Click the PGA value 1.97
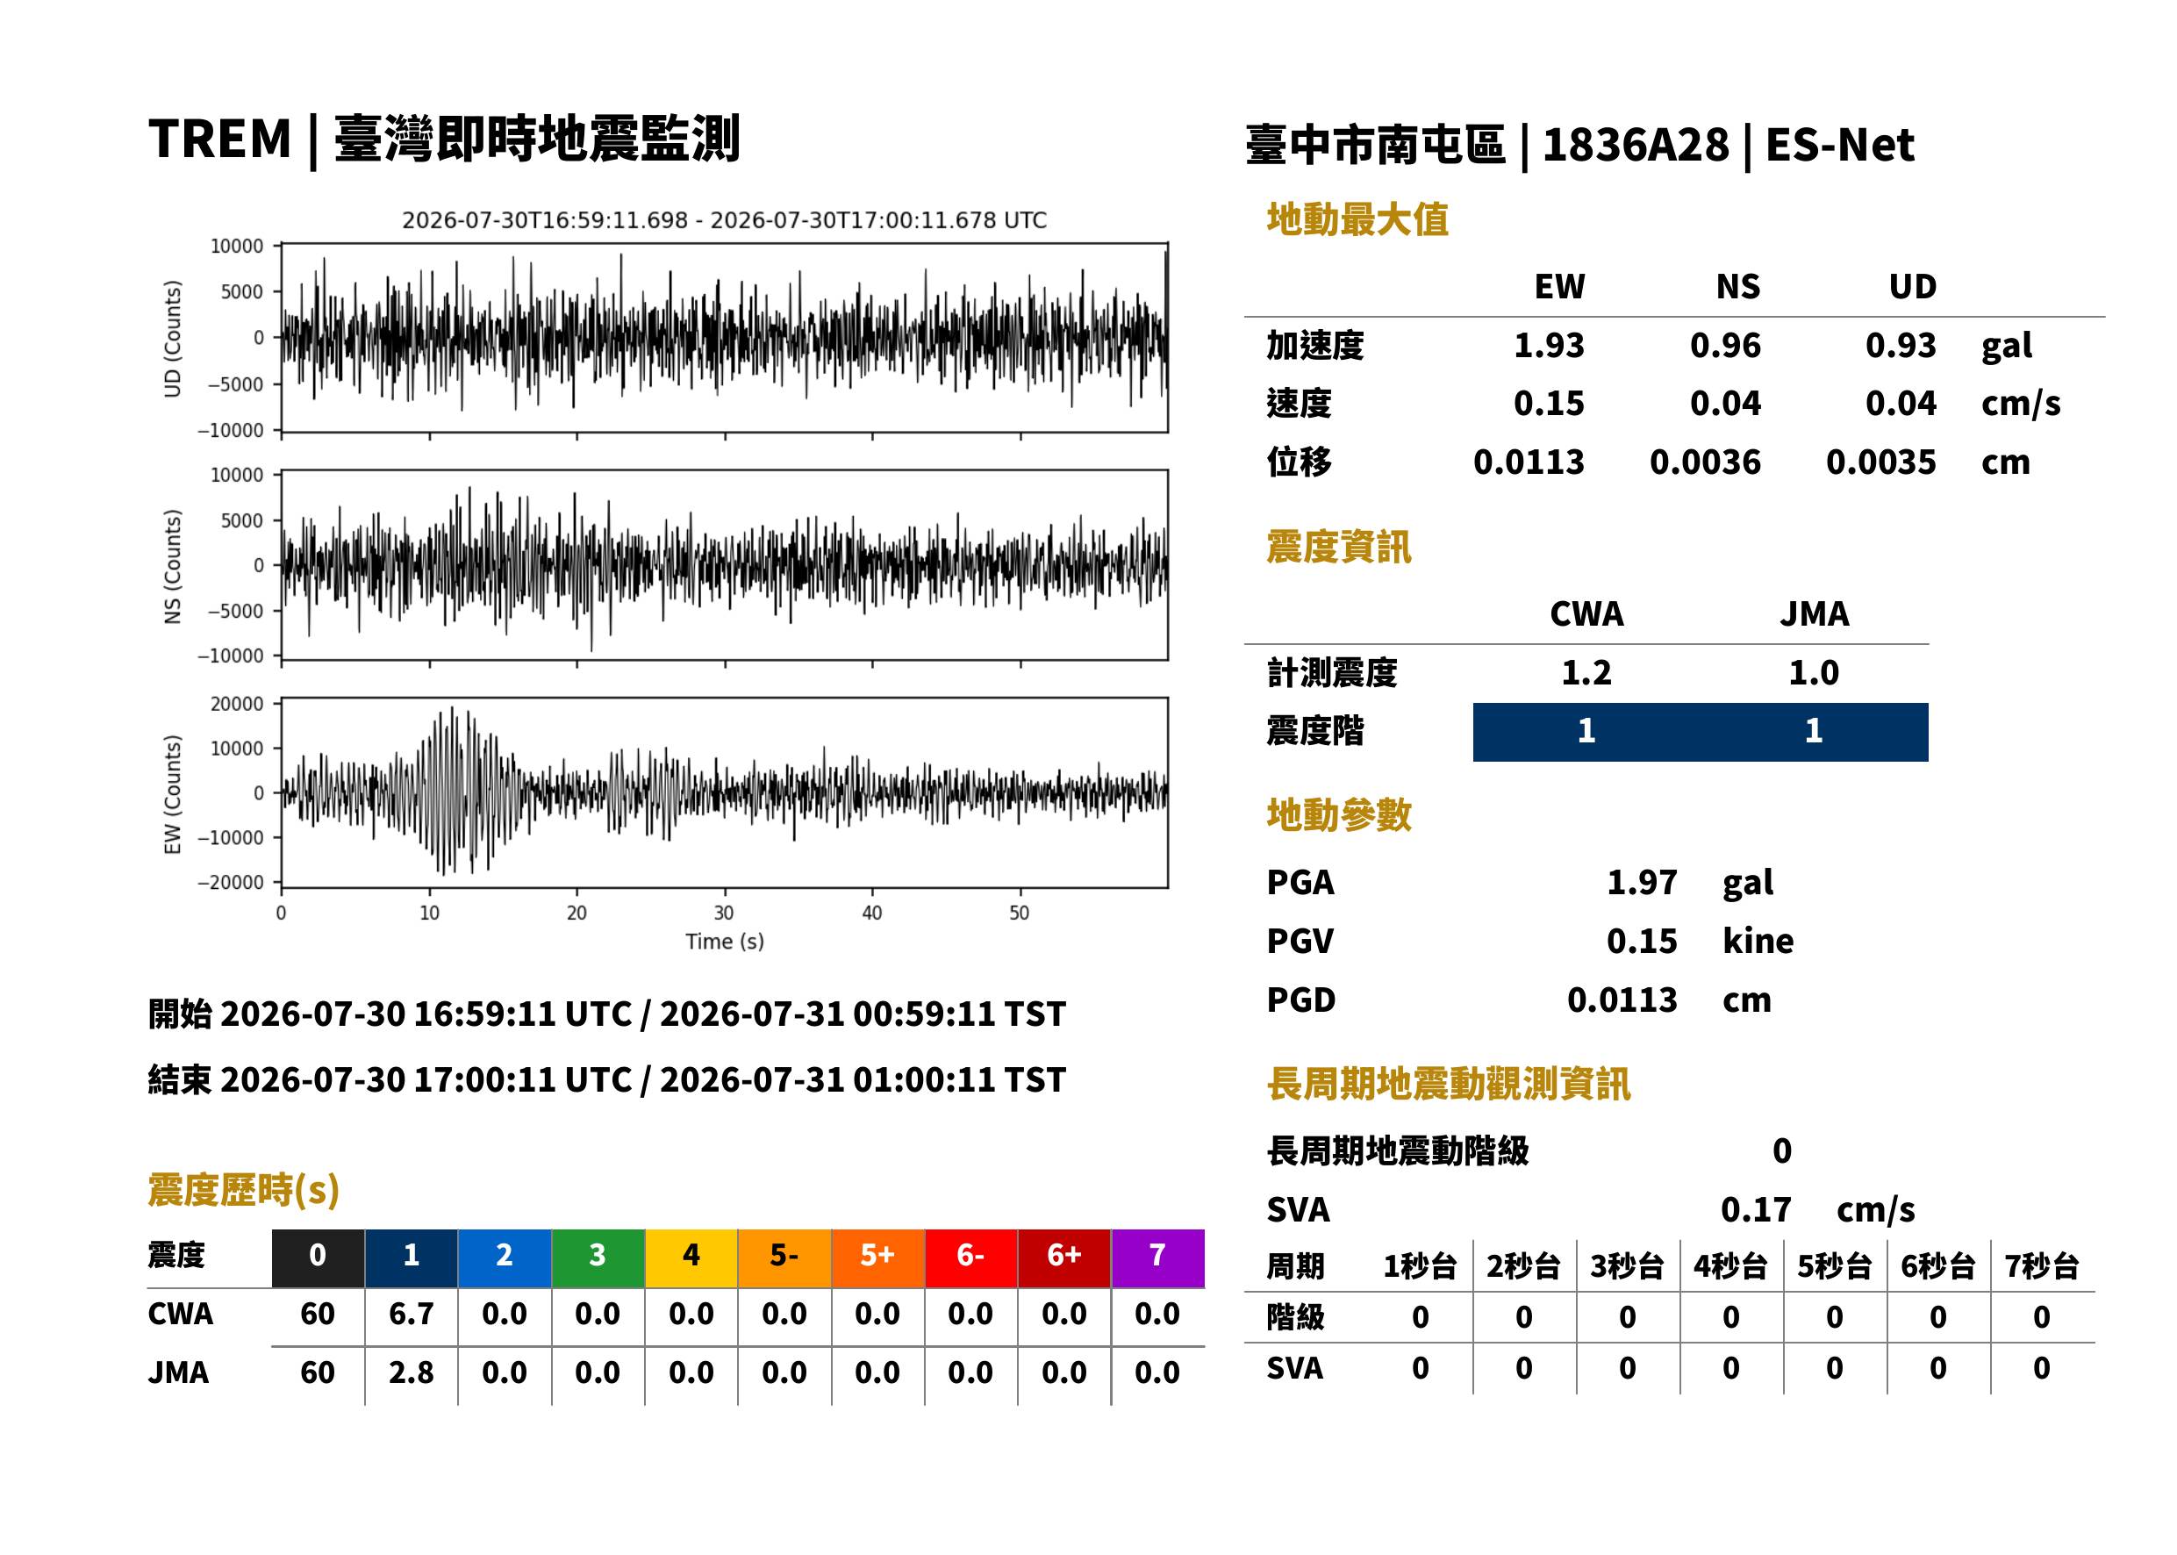Screen dimensions: 2177x1555 click(x=1641, y=882)
